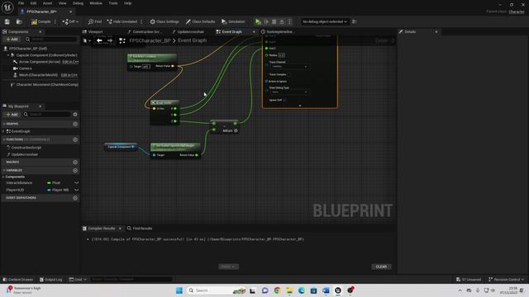Image resolution: width=529 pixels, height=297 pixels.
Task: Click the advance frame icon next to Play
Action: [266, 21]
